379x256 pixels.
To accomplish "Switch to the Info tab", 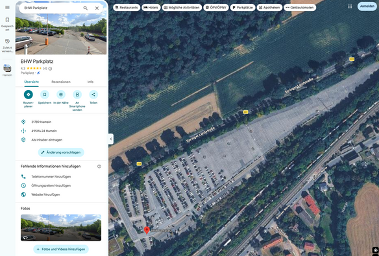I will pyautogui.click(x=90, y=82).
